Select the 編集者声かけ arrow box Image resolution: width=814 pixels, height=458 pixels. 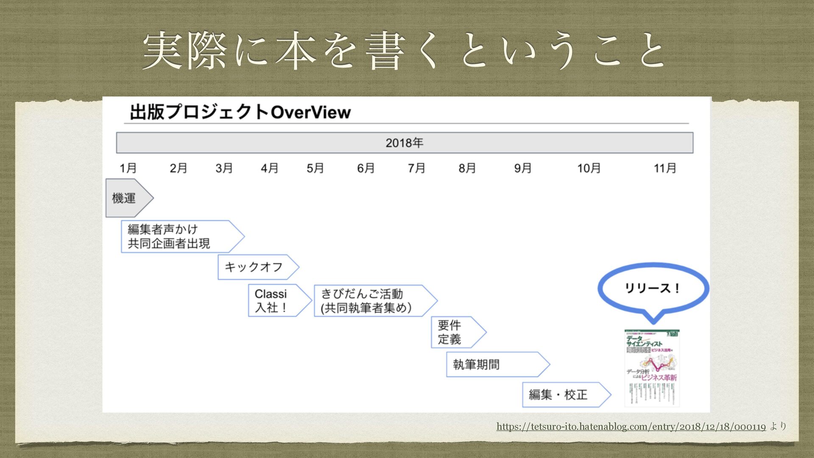click(x=178, y=237)
